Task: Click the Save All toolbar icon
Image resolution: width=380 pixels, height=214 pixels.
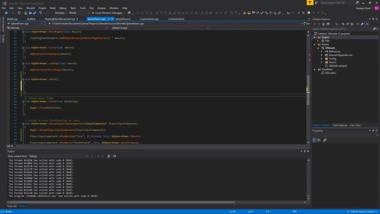Action: point(34,13)
